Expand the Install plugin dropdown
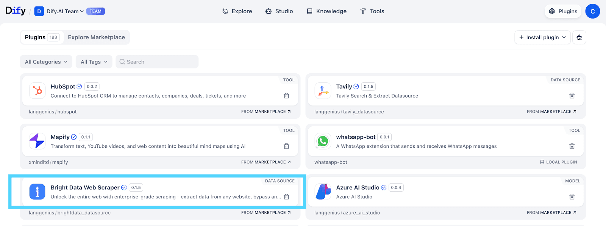This screenshot has width=606, height=226. [x=542, y=37]
